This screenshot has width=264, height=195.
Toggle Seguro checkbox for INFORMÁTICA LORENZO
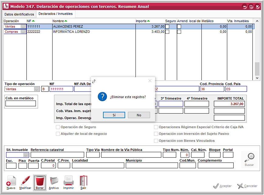167,32
